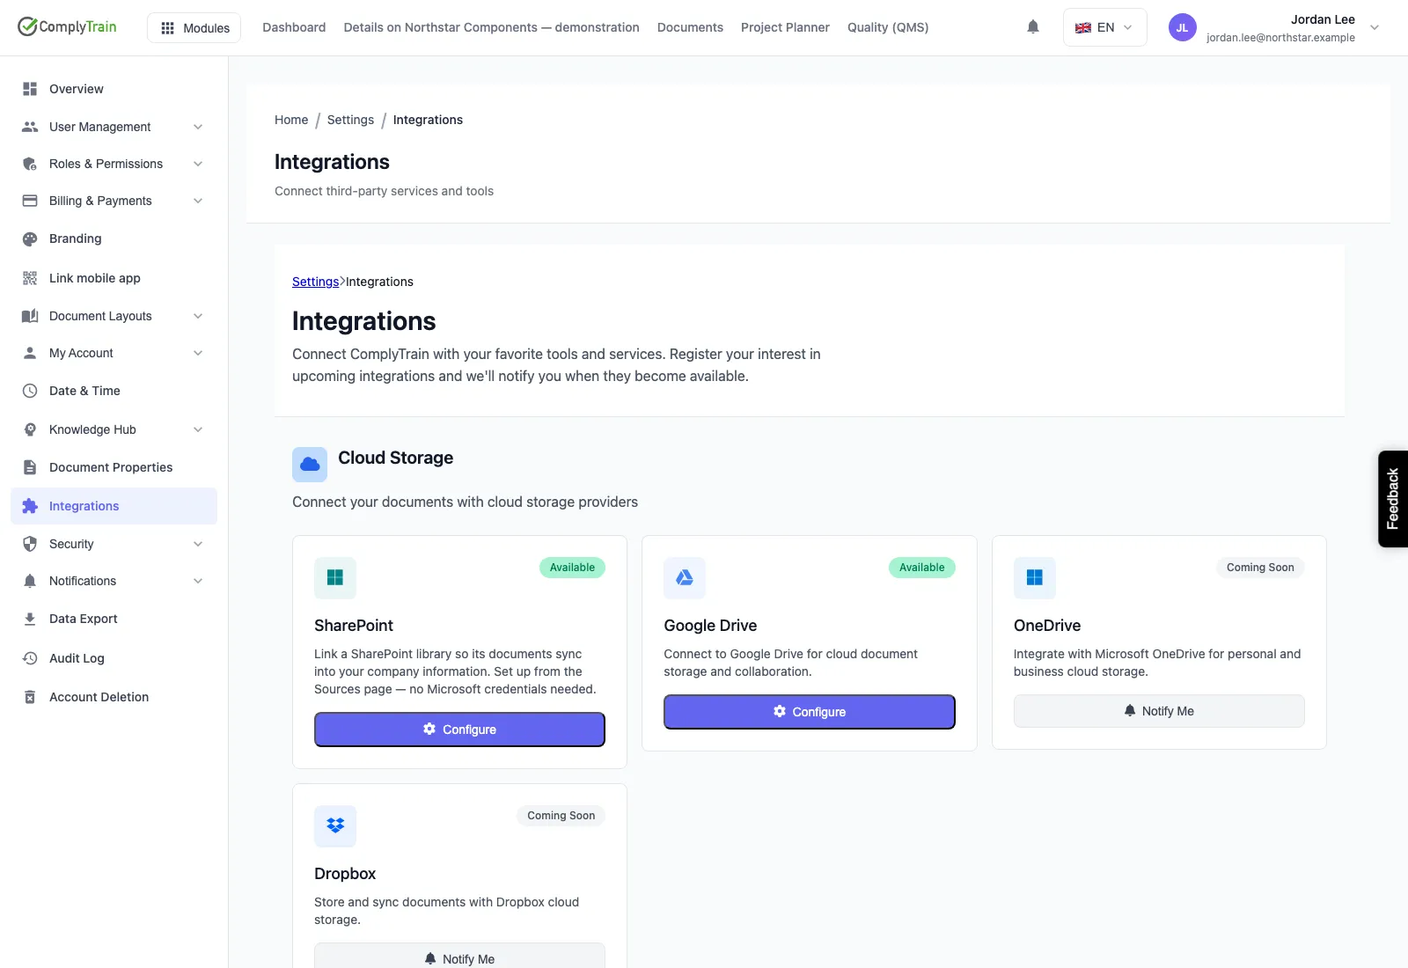Click OneDrive Coming Soon badge
The height and width of the screenshot is (968, 1408).
tap(1260, 568)
